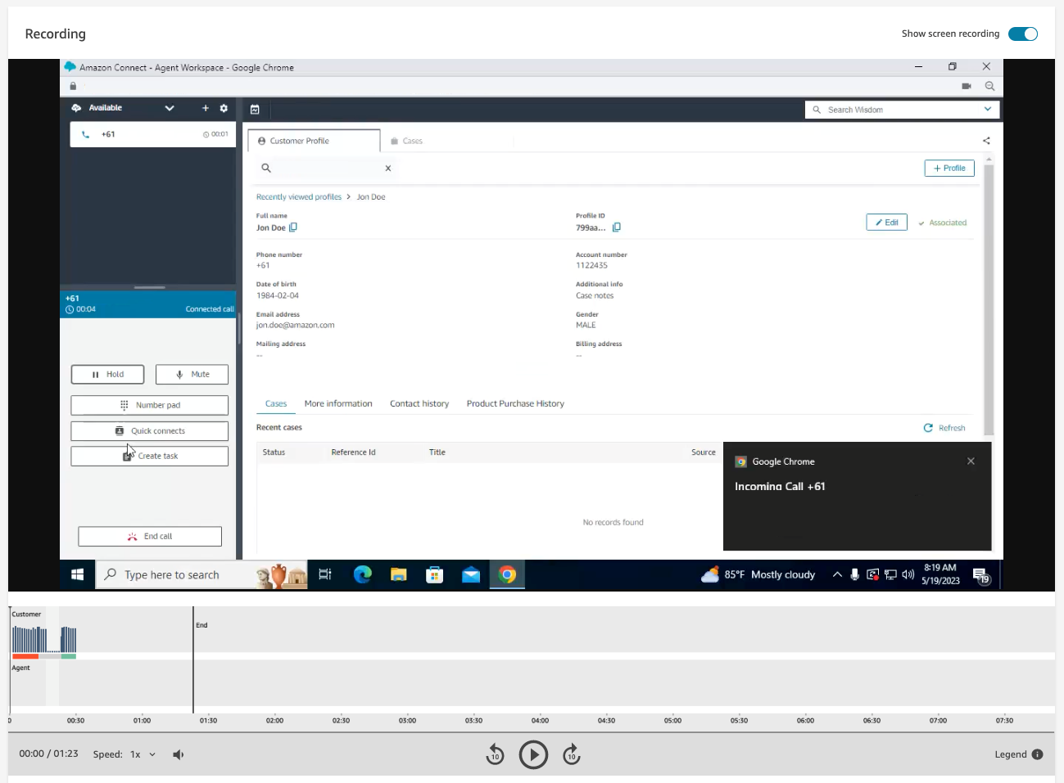This screenshot has height=783, width=1064.
Task: Mute the recording volume icon
Action: (179, 754)
